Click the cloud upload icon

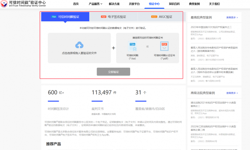pyautogui.click(x=79, y=45)
